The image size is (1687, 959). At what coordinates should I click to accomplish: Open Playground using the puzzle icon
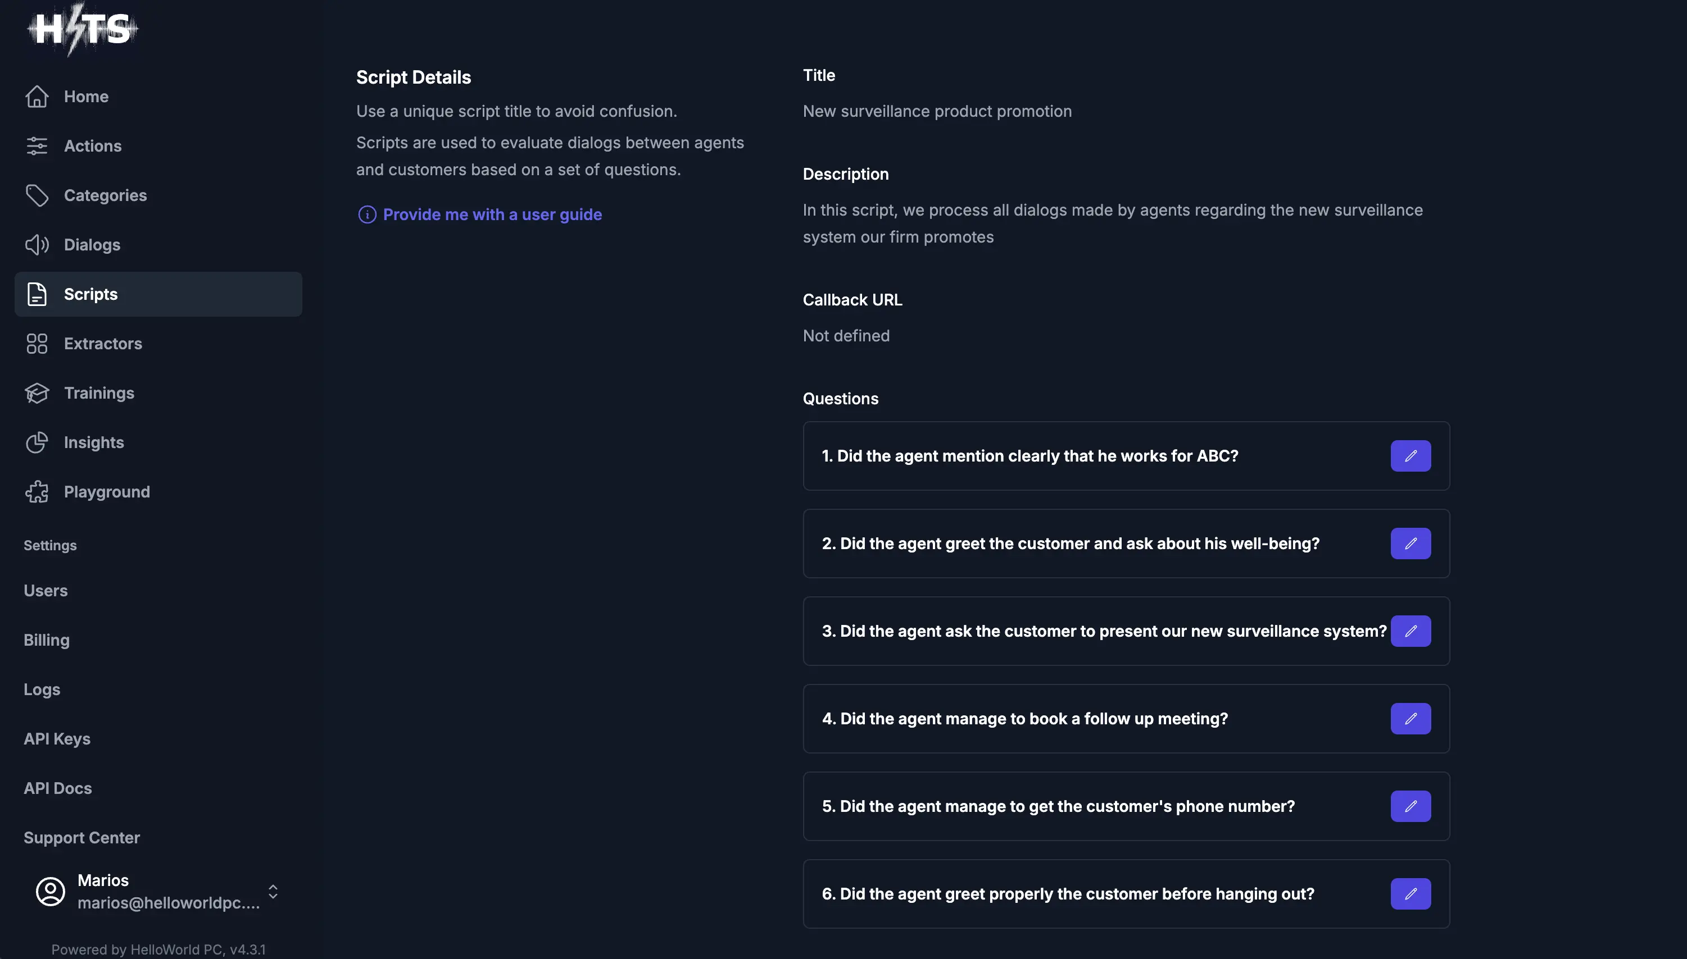coord(37,492)
